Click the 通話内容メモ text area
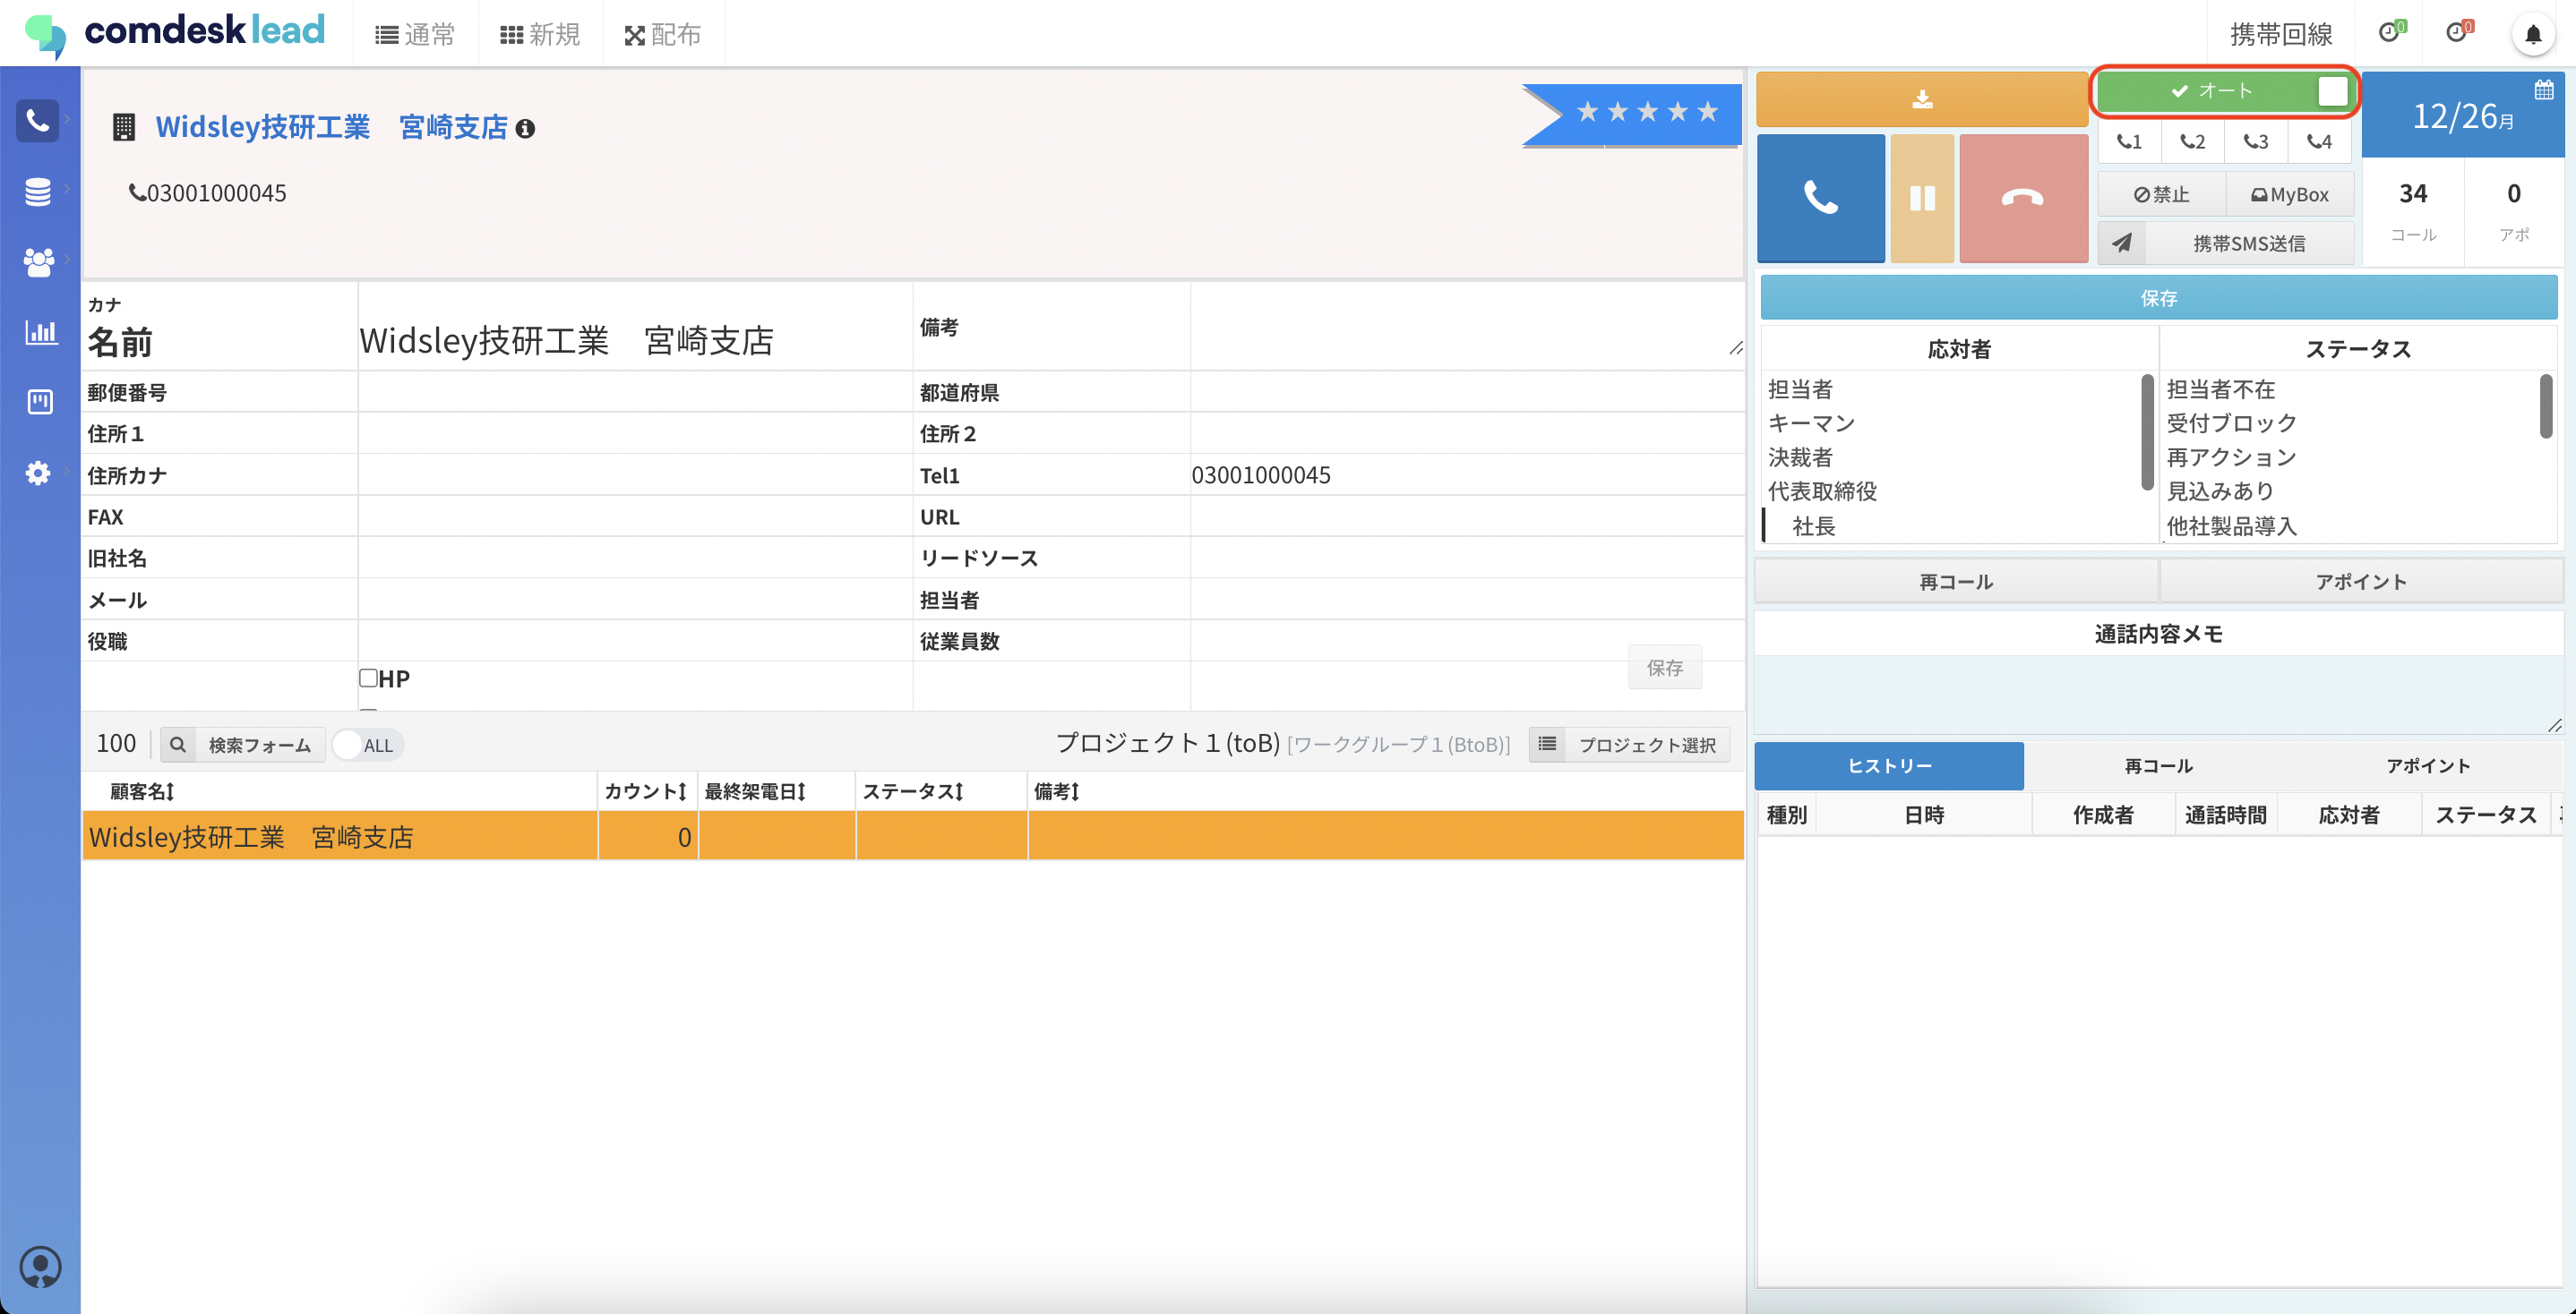The width and height of the screenshot is (2576, 1314). [x=2158, y=695]
